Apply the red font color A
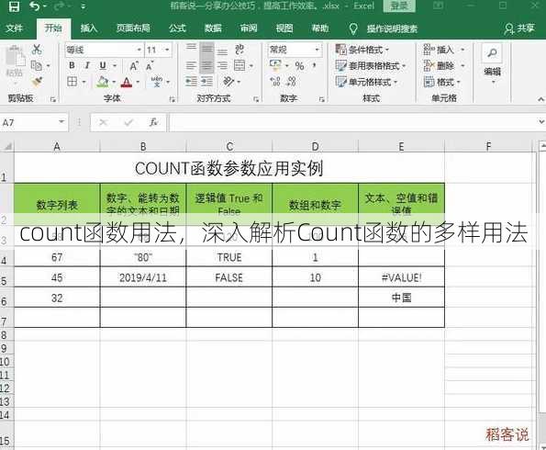This screenshot has width=546, height=450. 127,83
